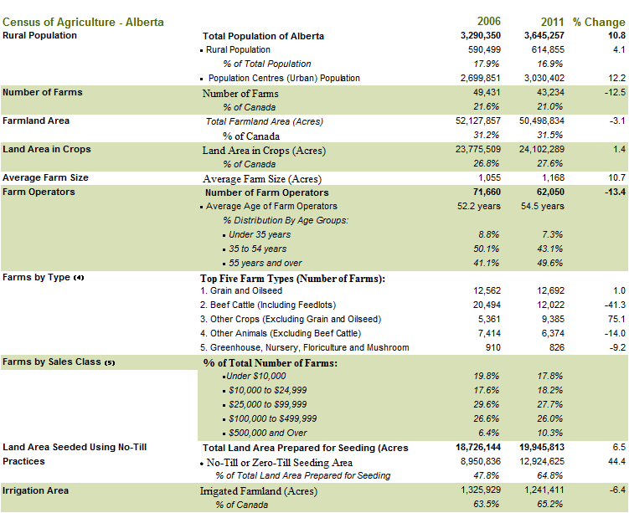The width and height of the screenshot is (629, 513).
Task: Click the urban population value 3,030,402
Action: point(544,78)
